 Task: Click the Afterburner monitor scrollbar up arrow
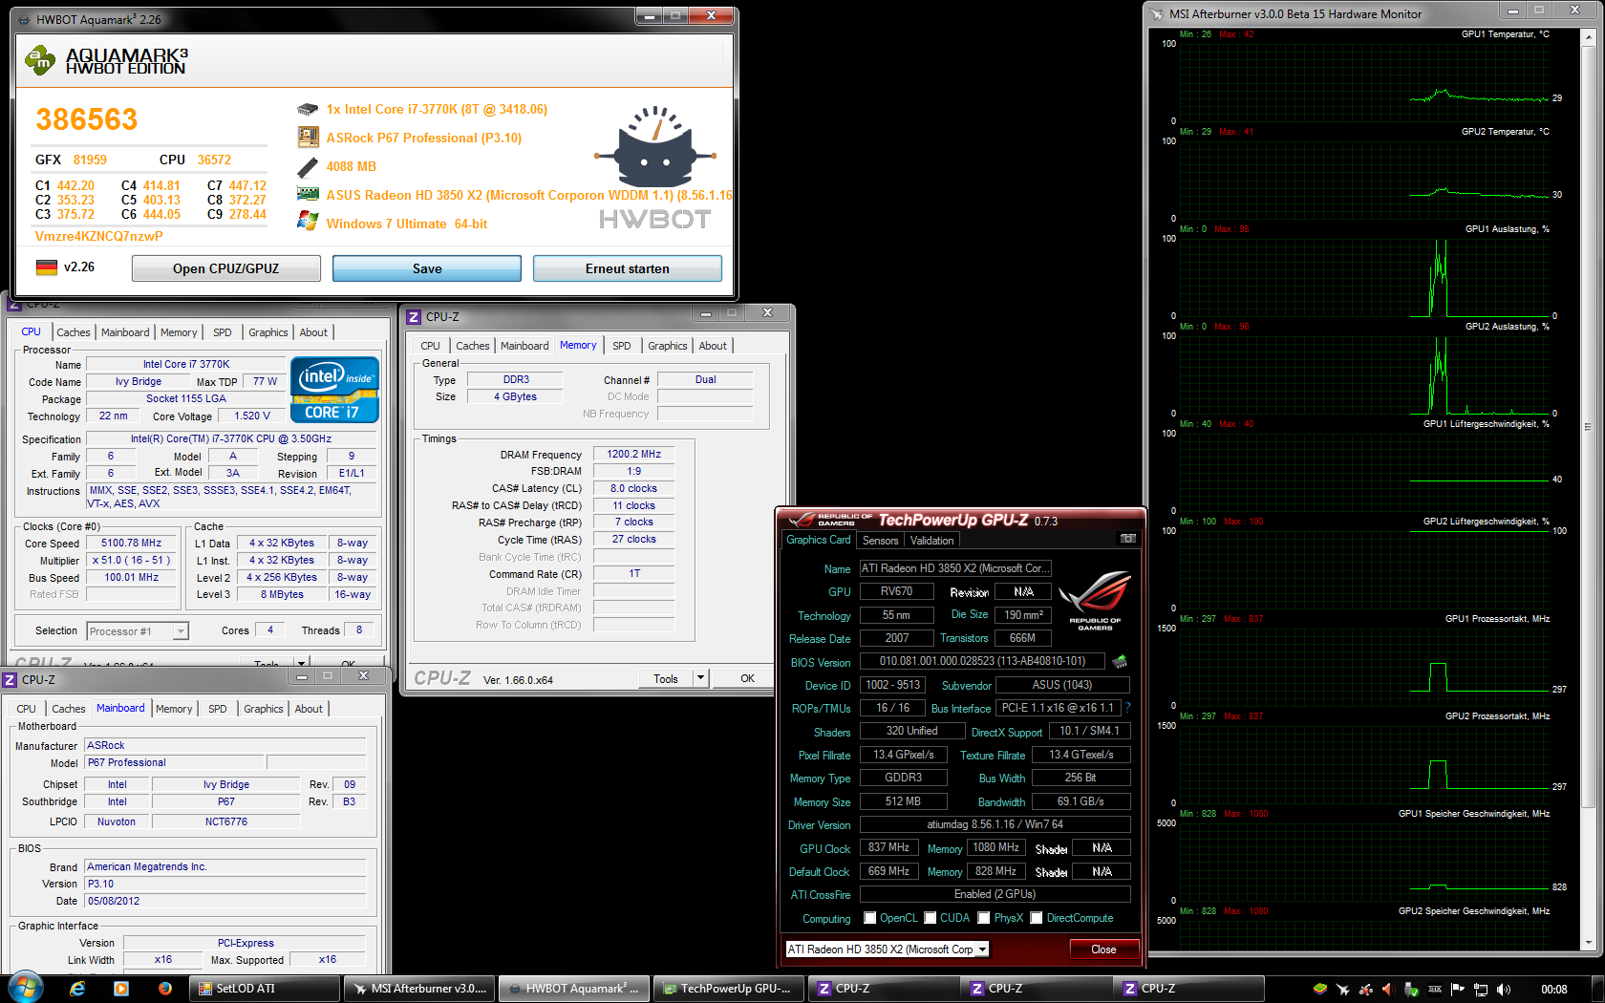pyautogui.click(x=1589, y=37)
